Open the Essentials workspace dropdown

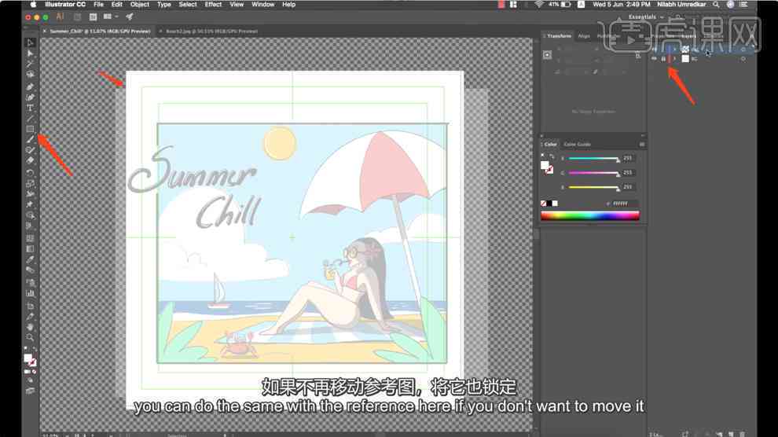tap(645, 17)
